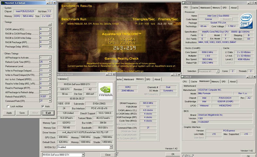Click the Intel Core 2 Duo logo
The width and height of the screenshot is (257, 157).
point(246,21)
